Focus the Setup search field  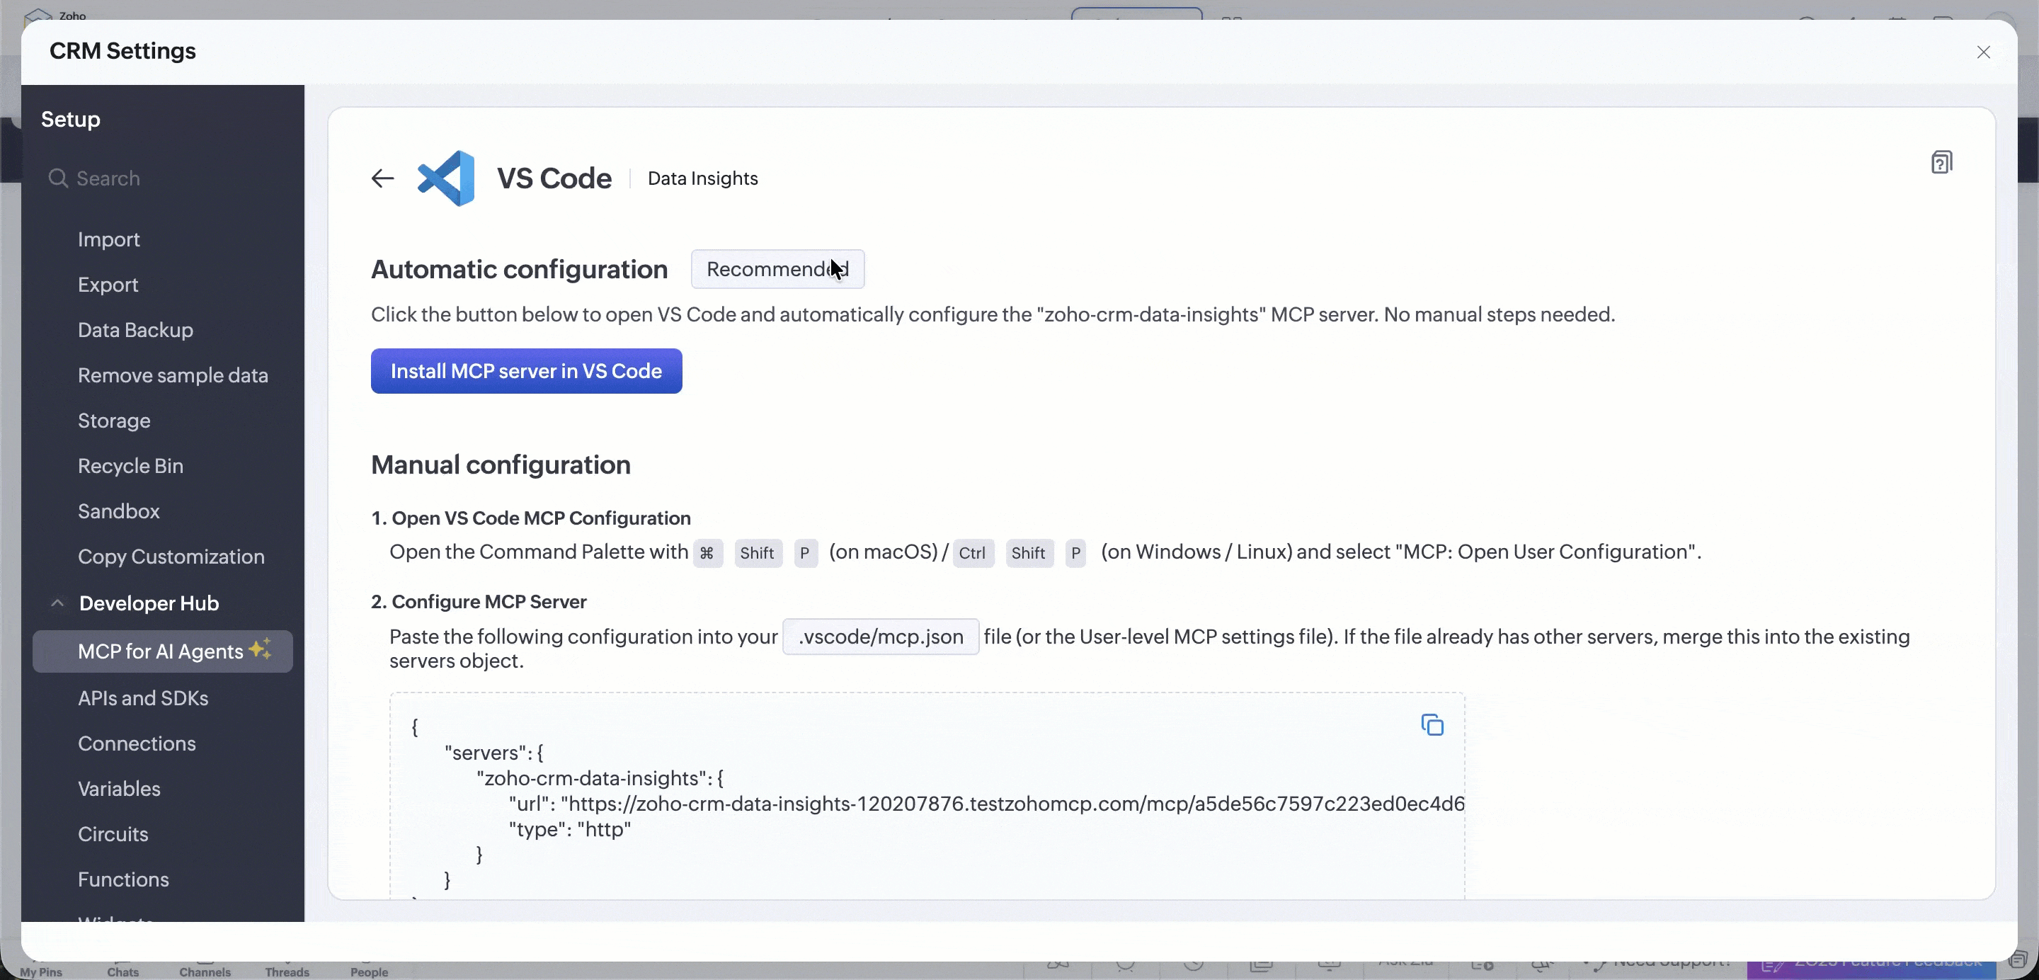[163, 178]
